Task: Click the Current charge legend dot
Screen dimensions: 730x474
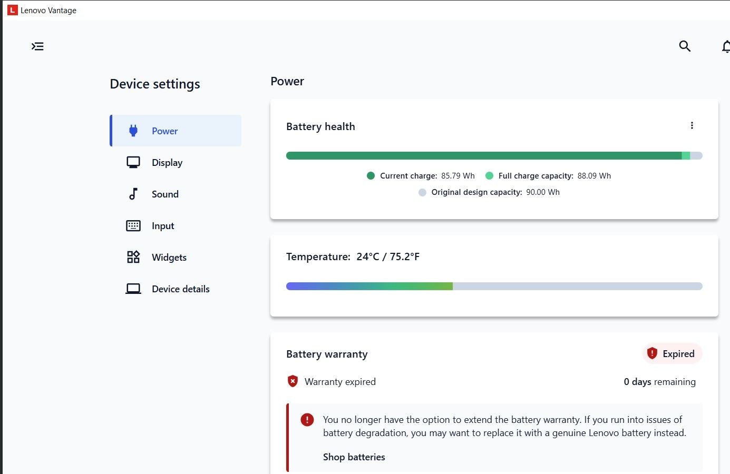Action: tap(371, 176)
